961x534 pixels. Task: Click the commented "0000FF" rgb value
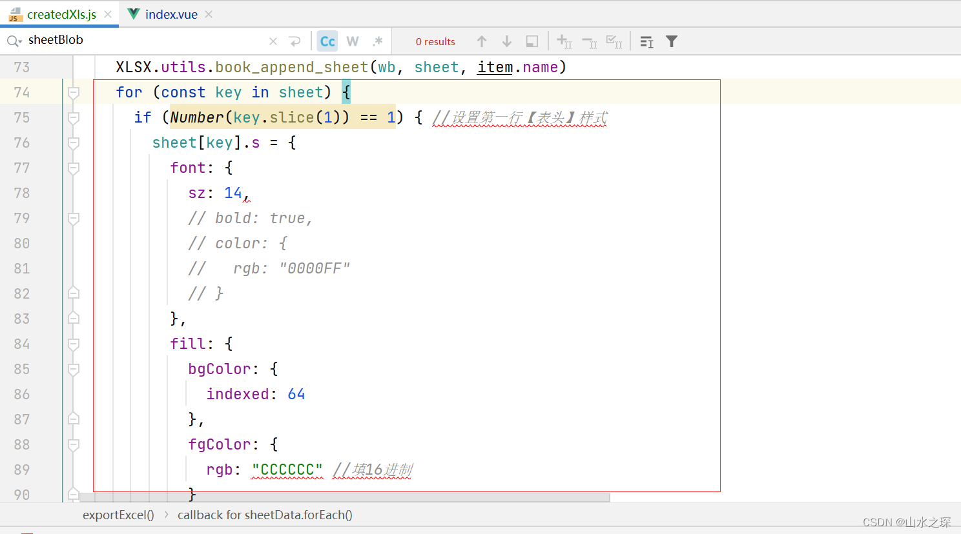(x=315, y=268)
